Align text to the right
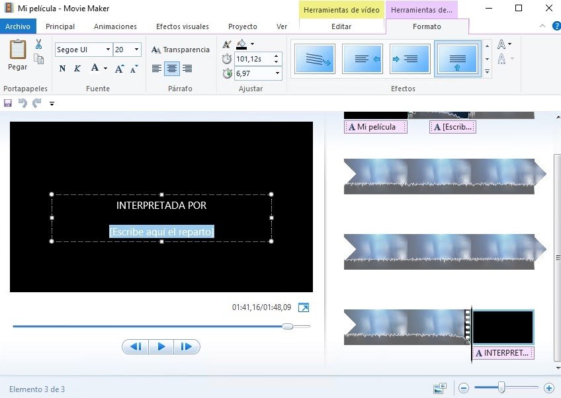561x398 pixels. click(x=187, y=68)
